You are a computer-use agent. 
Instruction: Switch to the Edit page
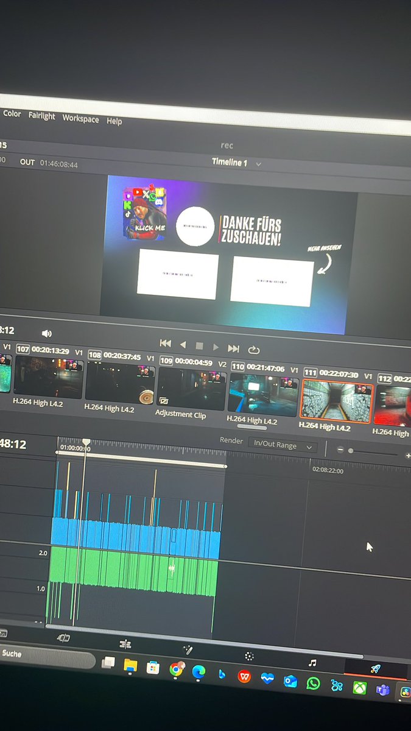click(x=125, y=644)
